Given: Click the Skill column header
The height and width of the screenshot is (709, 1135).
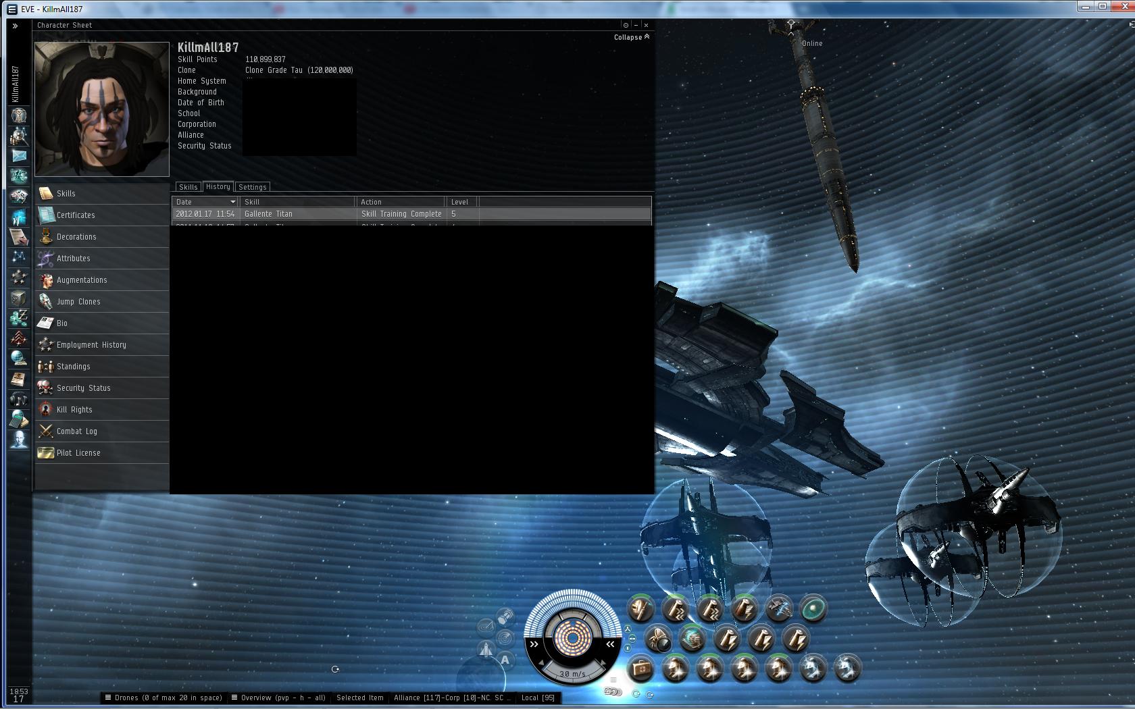Looking at the screenshot, I should tap(298, 202).
